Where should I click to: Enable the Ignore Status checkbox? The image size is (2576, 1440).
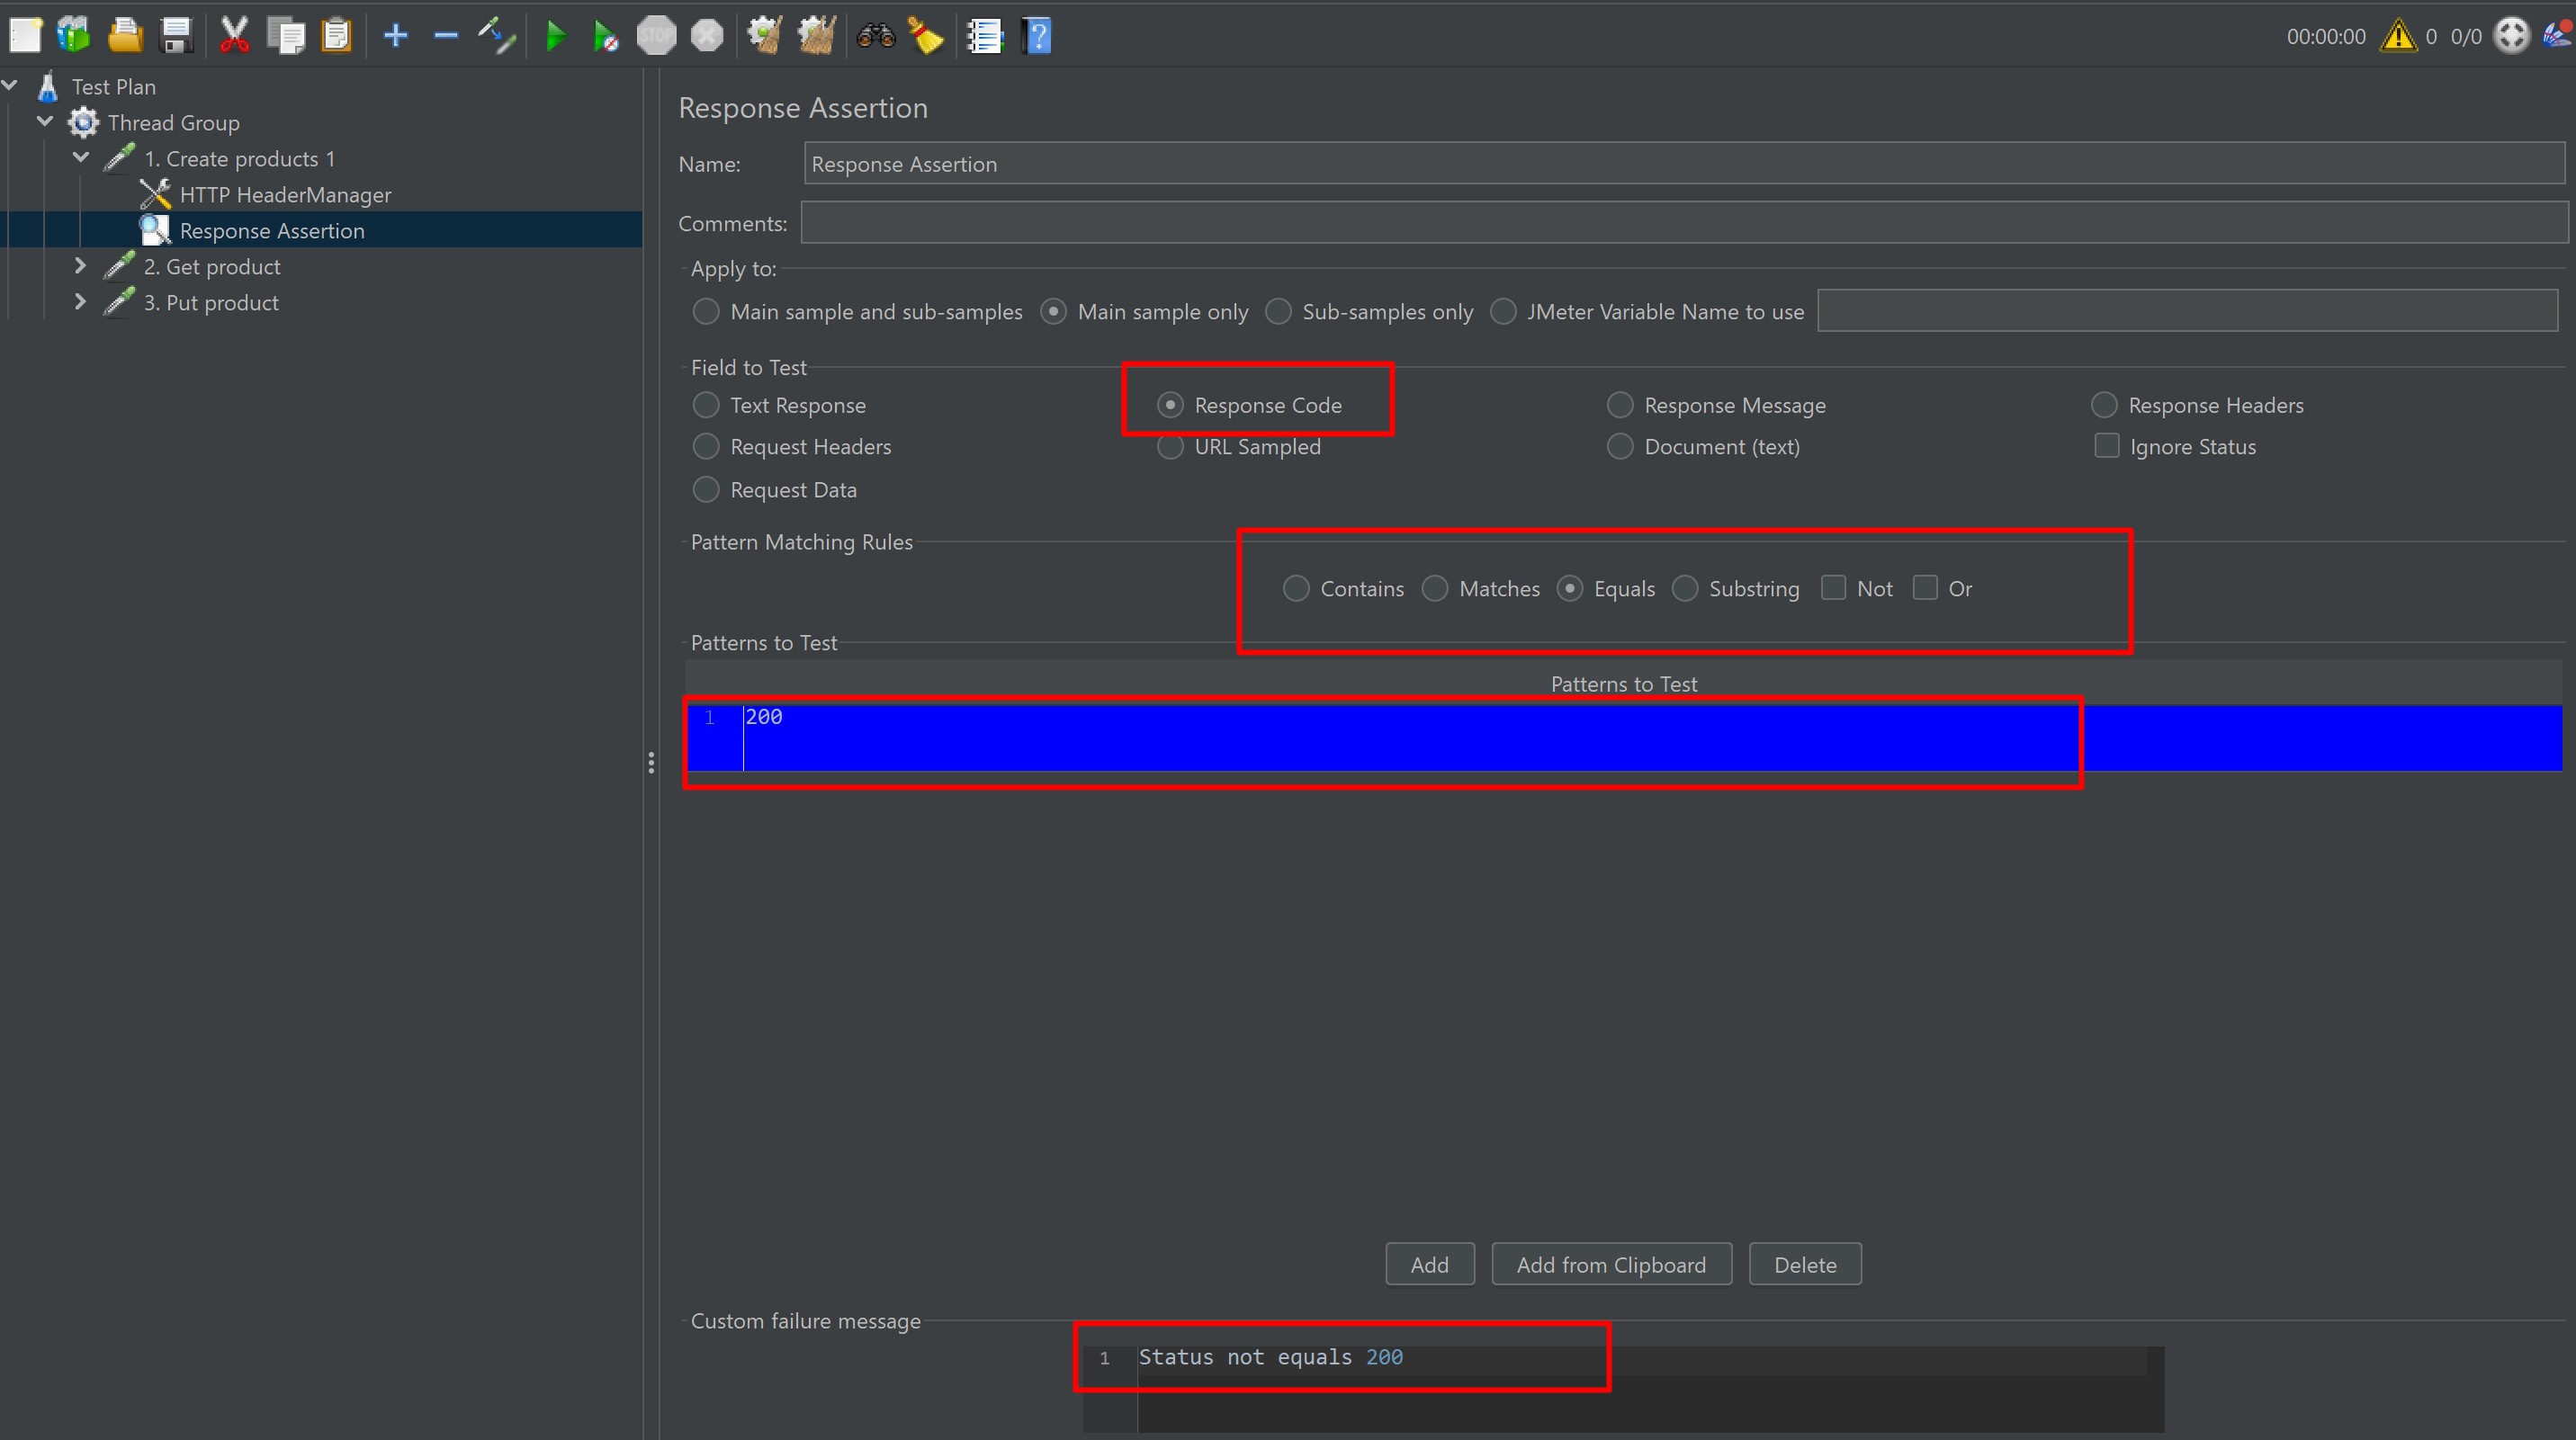(x=2106, y=446)
